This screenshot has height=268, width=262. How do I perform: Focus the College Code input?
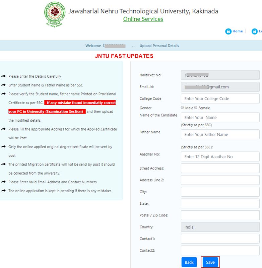[220, 98]
